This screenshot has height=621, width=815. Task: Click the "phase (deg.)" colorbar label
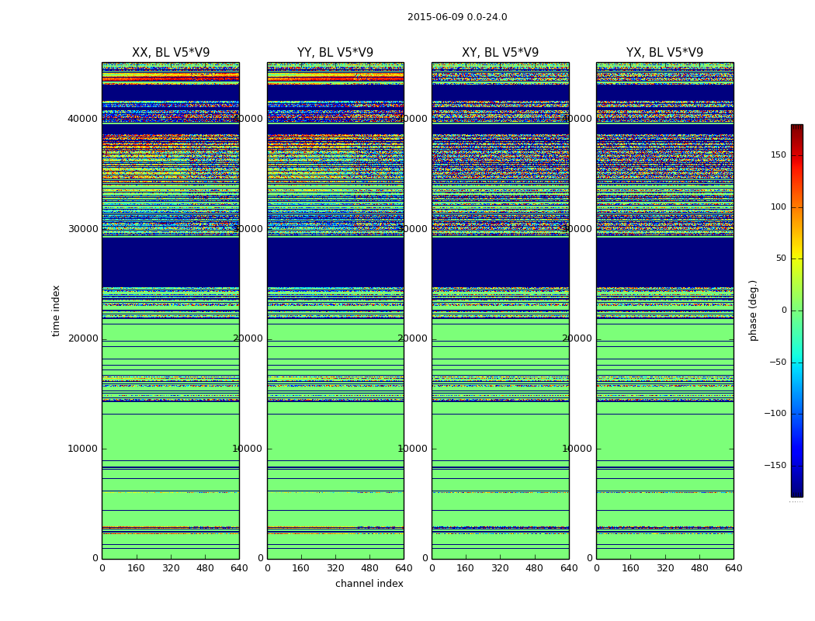coord(753,310)
